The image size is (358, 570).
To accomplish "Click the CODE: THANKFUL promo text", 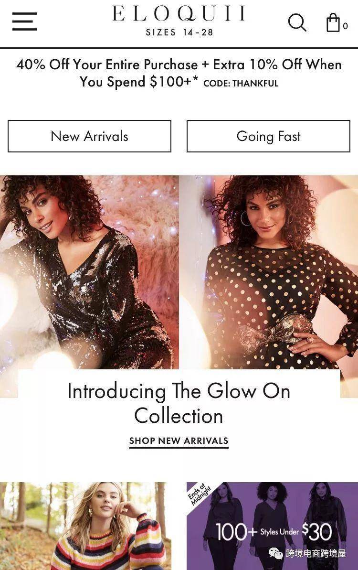I will 241,84.
